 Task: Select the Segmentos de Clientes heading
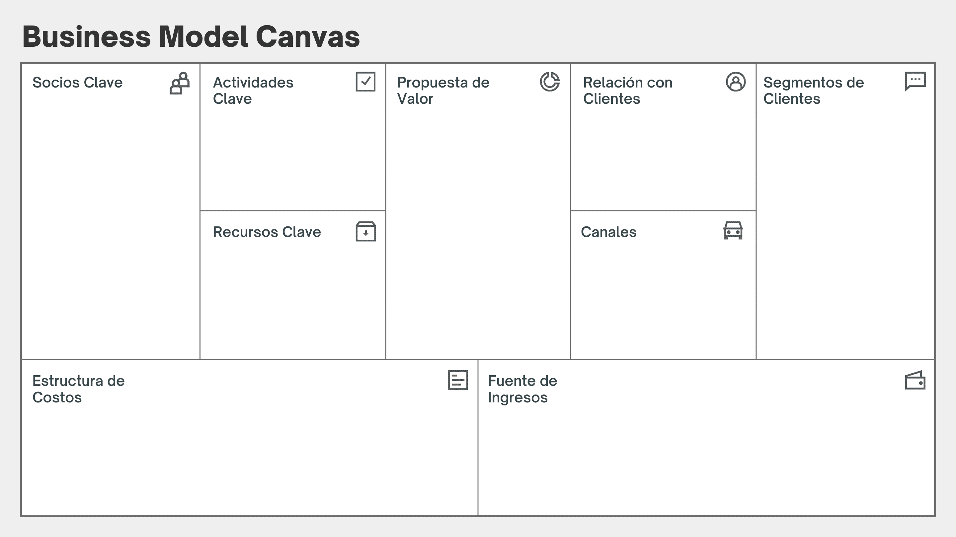813,90
